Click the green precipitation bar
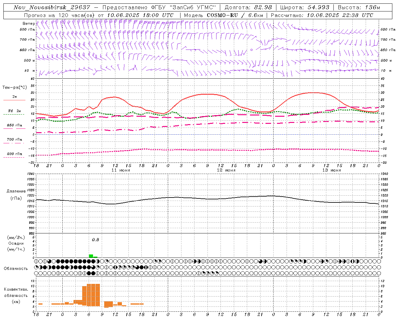 (x=91, y=256)
